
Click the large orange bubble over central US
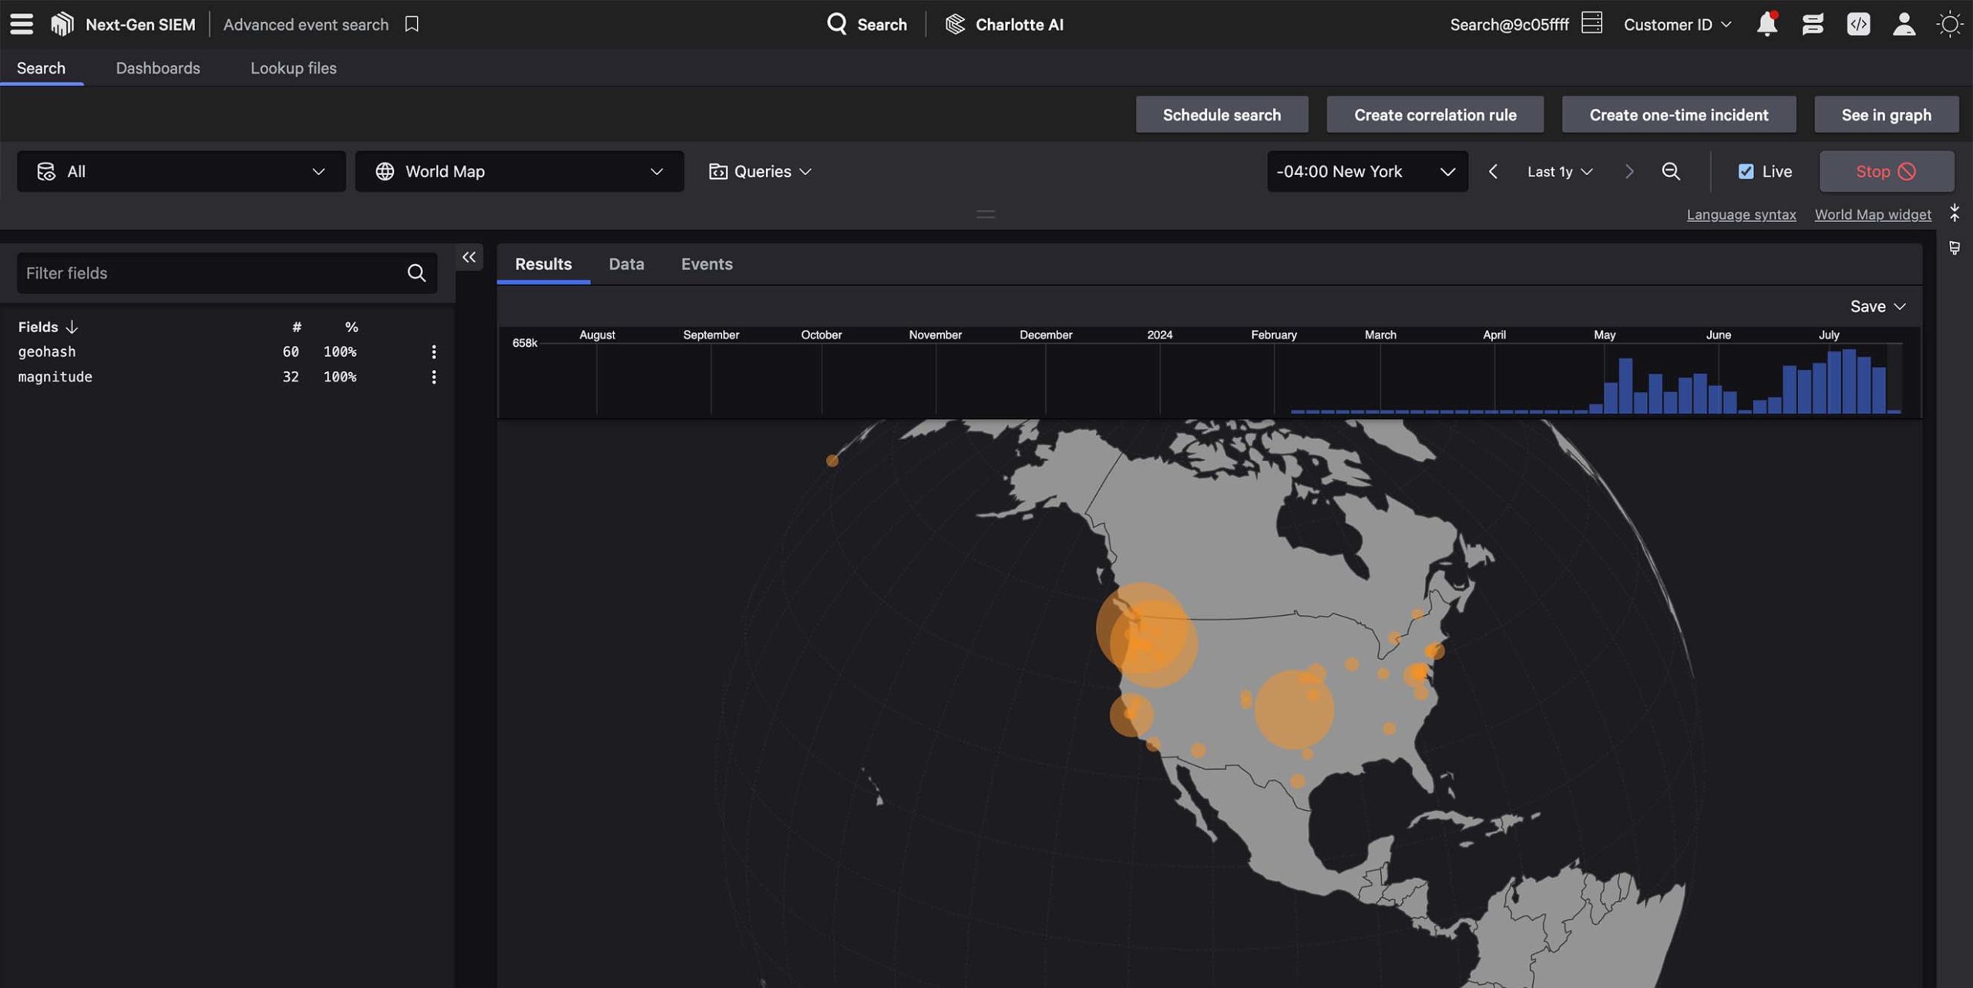pos(1293,709)
